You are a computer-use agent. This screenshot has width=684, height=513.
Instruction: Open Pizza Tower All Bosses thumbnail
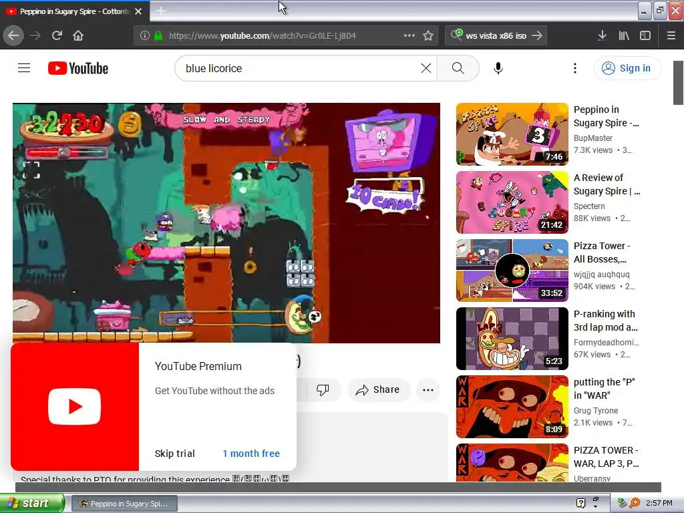pyautogui.click(x=512, y=271)
